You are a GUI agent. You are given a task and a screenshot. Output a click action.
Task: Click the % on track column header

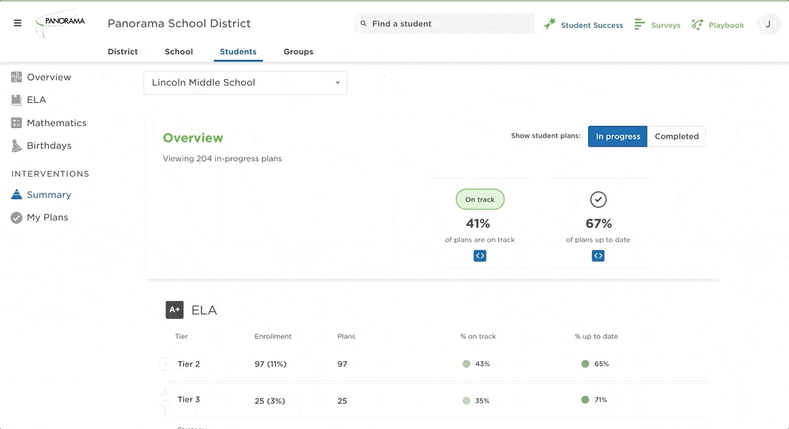(x=478, y=337)
